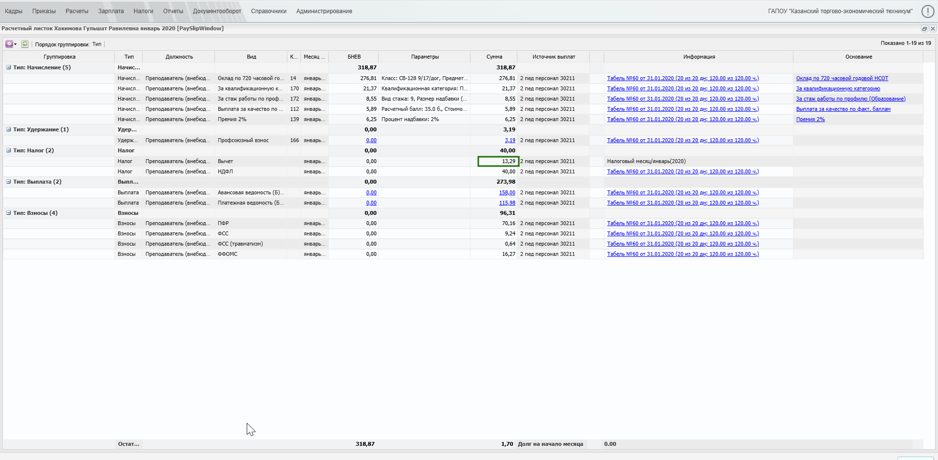Image resolution: width=938 pixels, height=460 pixels.
Task: Collapse the 'Тип: Выплата (2)' group
Action: coord(8,182)
